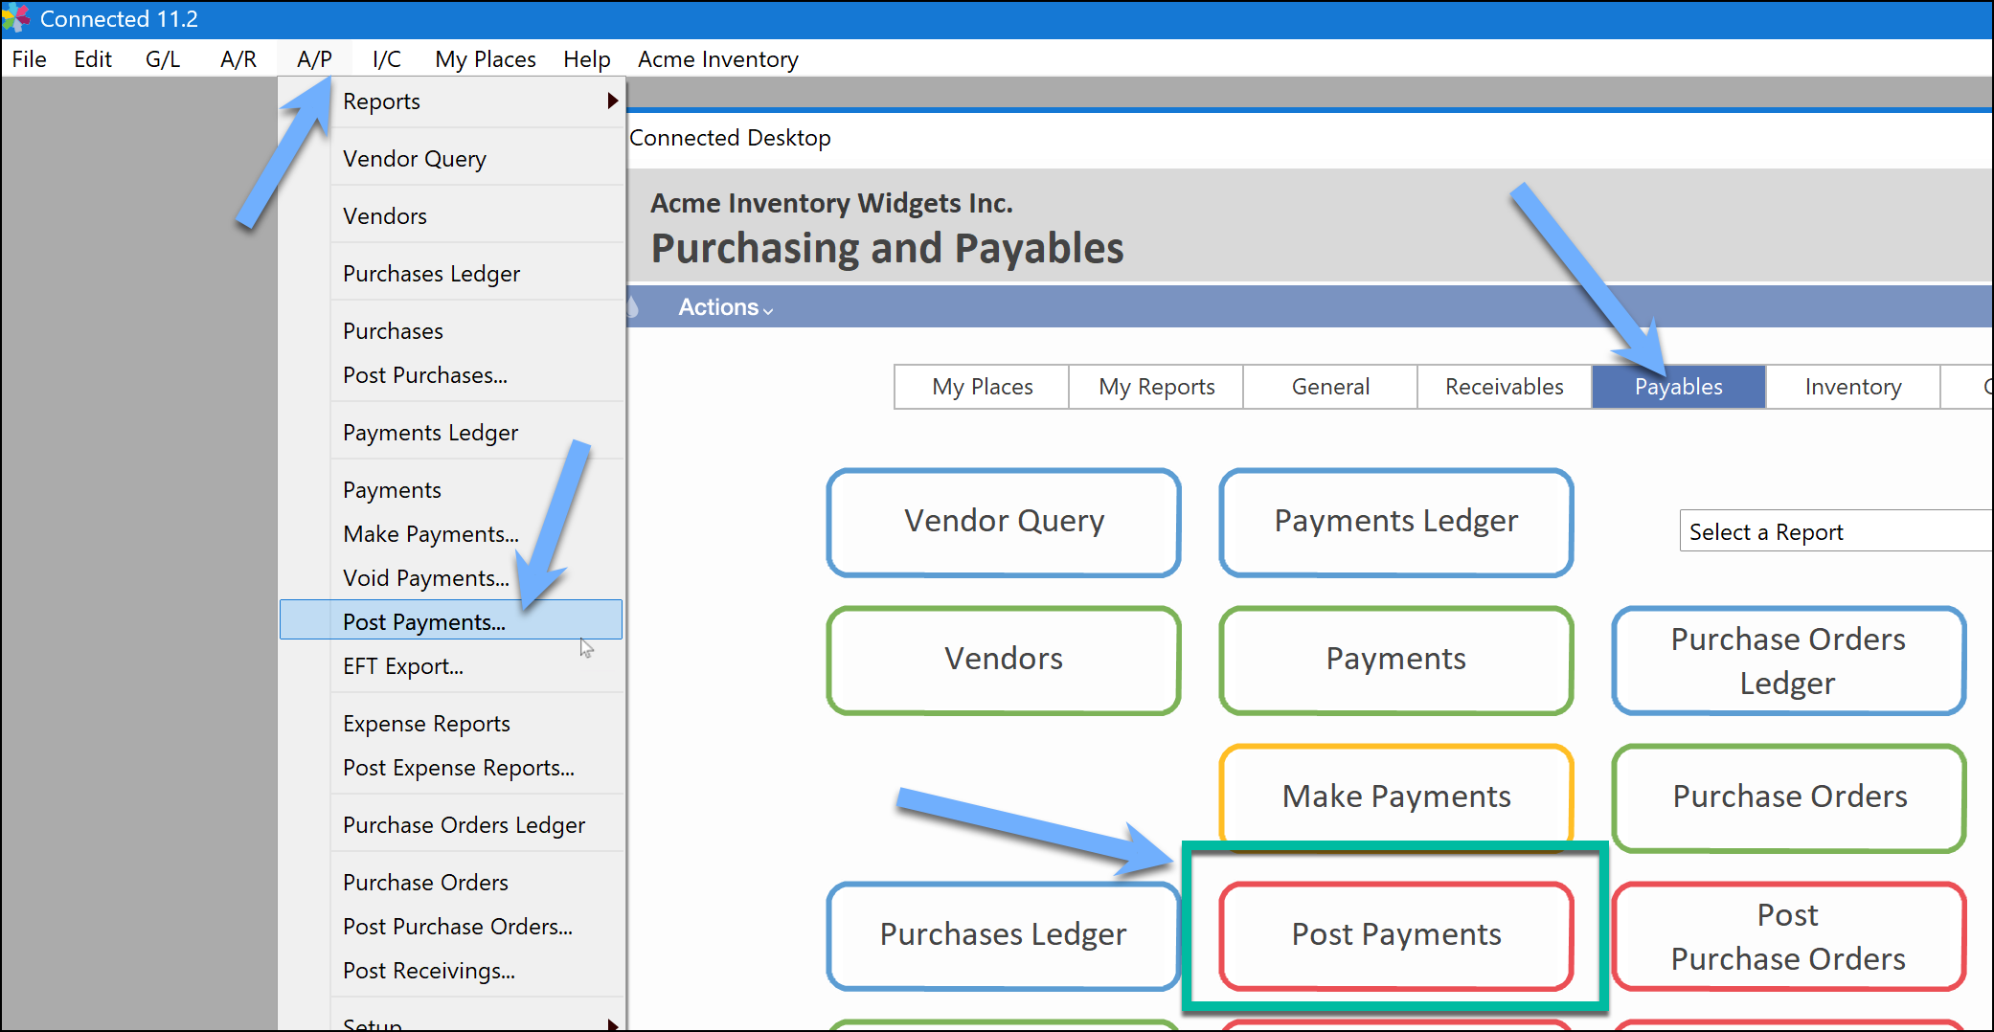Switch to the Payables tab
This screenshot has width=1994, height=1032.
click(1679, 387)
